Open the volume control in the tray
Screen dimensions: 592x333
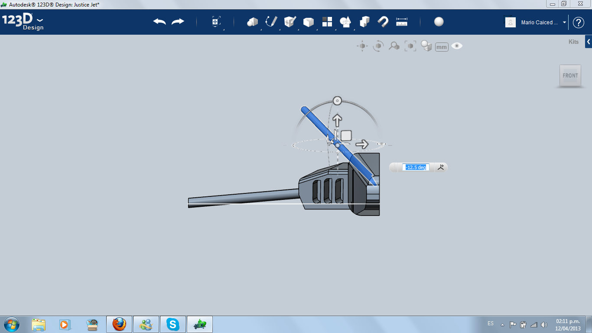pos(544,325)
